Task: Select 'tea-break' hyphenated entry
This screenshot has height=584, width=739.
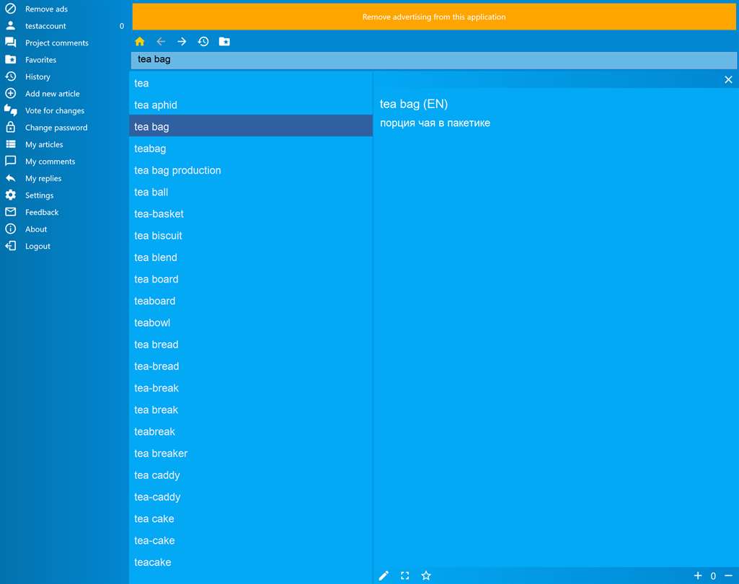Action: [x=251, y=388]
